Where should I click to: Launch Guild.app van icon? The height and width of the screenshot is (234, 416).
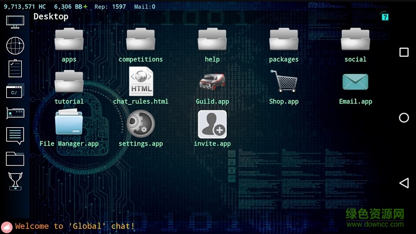212,82
